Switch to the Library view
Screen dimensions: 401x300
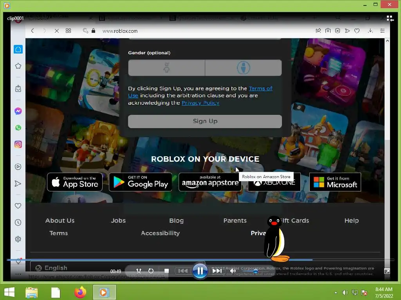(x=390, y=18)
